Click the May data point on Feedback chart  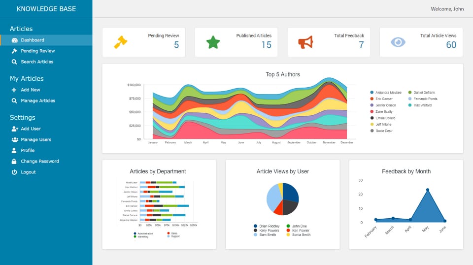tap(427, 190)
